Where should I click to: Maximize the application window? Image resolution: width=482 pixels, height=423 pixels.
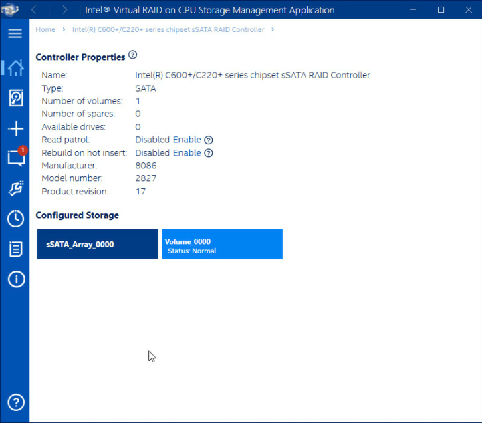pyautogui.click(x=441, y=9)
